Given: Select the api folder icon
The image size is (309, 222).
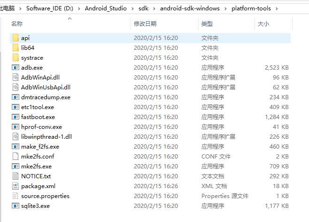Looking at the screenshot, I should tap(15, 38).
